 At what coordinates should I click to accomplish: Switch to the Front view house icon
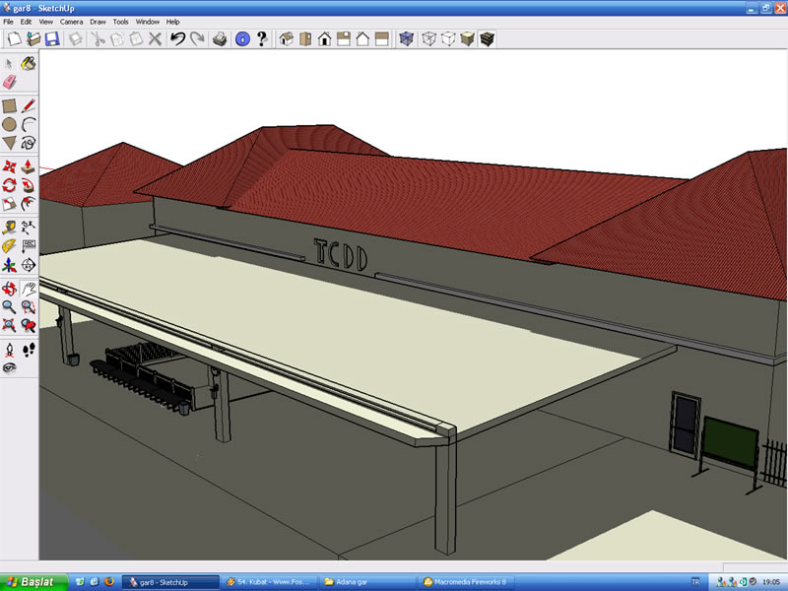click(324, 38)
